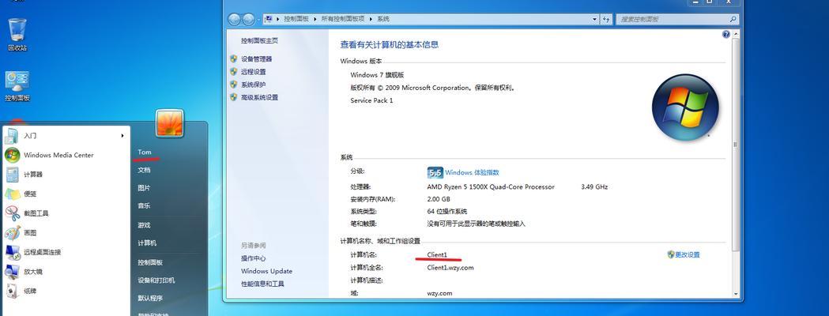
Task: Open 默认程序 from Start menu
Action: point(150,298)
